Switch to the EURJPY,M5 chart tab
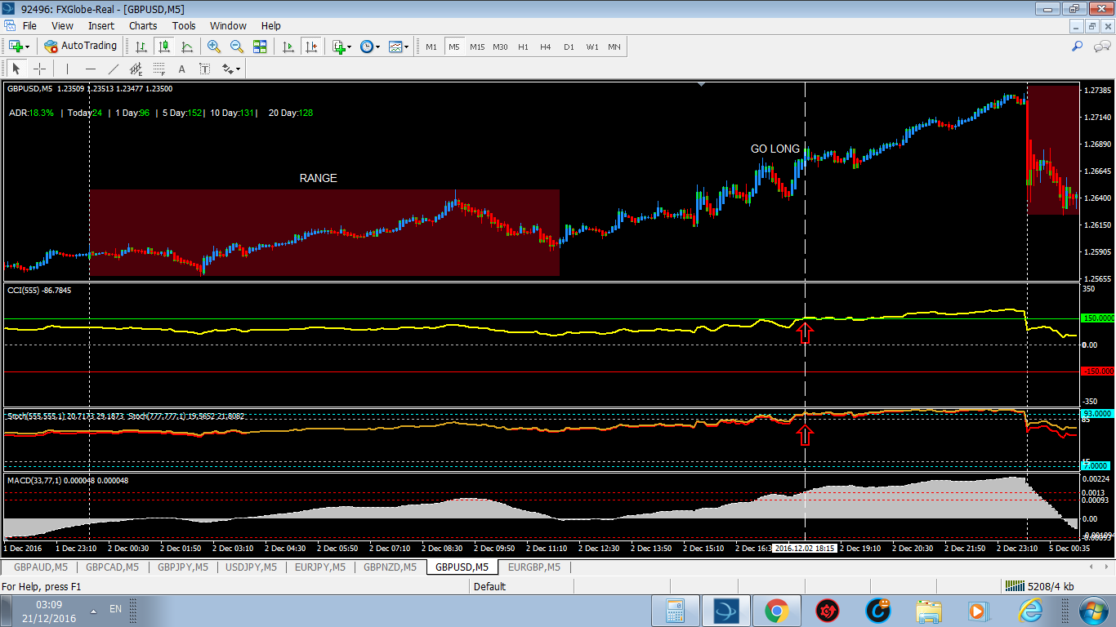1116x627 pixels. (x=320, y=567)
